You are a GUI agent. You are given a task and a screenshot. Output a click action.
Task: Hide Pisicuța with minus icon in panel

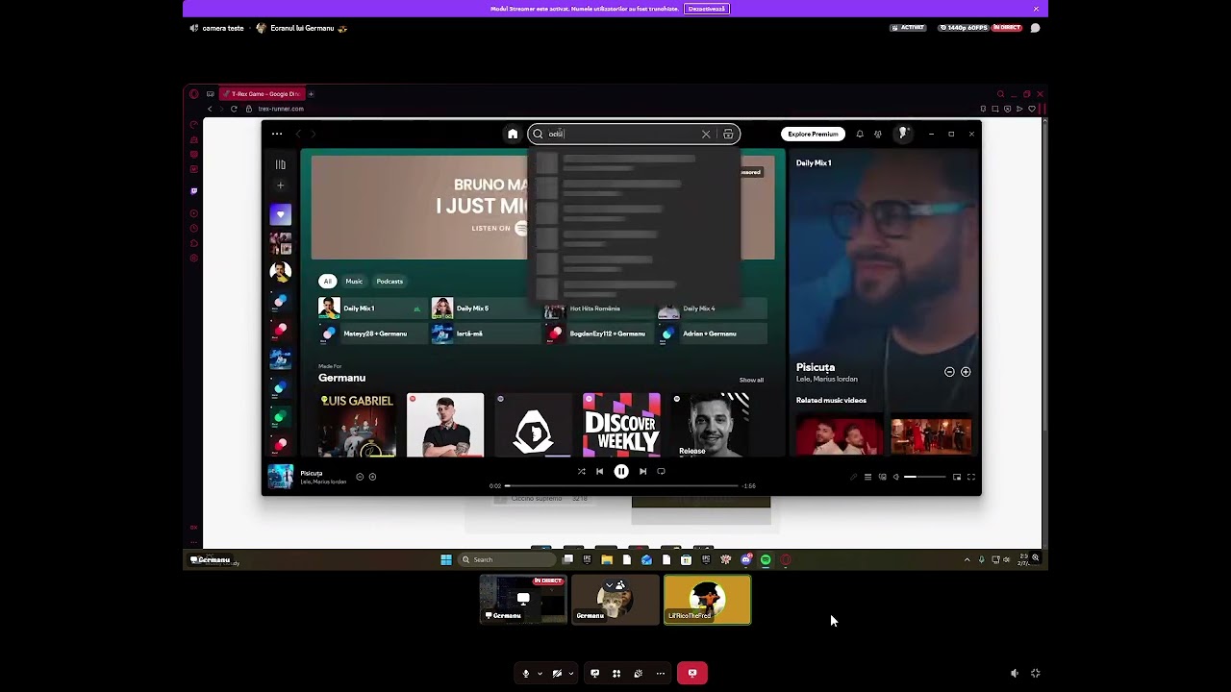[x=949, y=372]
